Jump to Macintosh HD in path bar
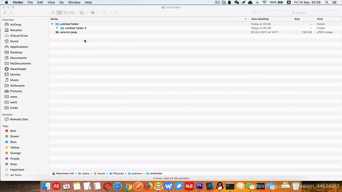342x192 pixels. point(63,173)
